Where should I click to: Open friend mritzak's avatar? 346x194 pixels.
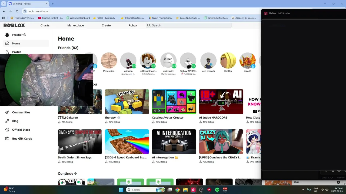(x=168, y=61)
